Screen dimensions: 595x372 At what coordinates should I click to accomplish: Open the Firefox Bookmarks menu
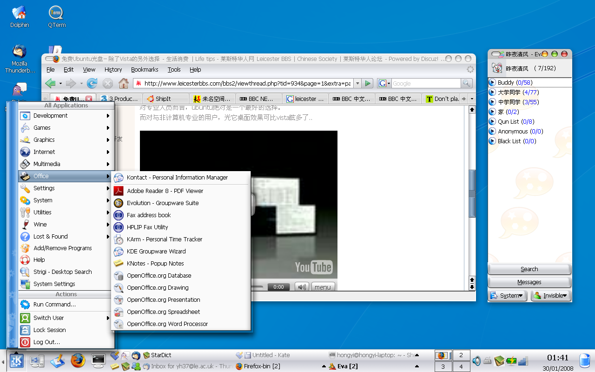coord(145,69)
